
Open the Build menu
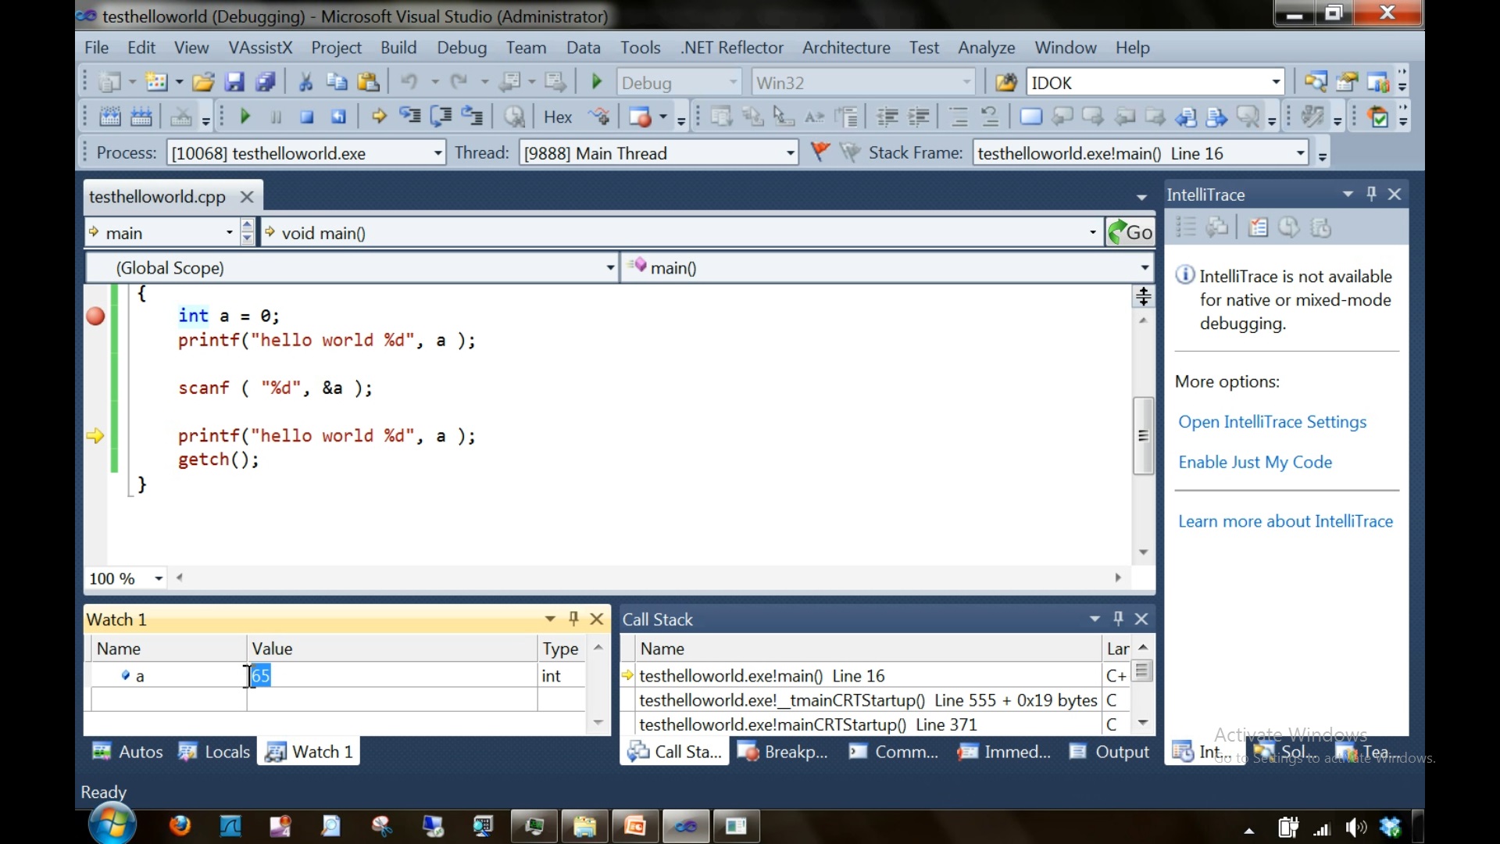pyautogui.click(x=398, y=48)
